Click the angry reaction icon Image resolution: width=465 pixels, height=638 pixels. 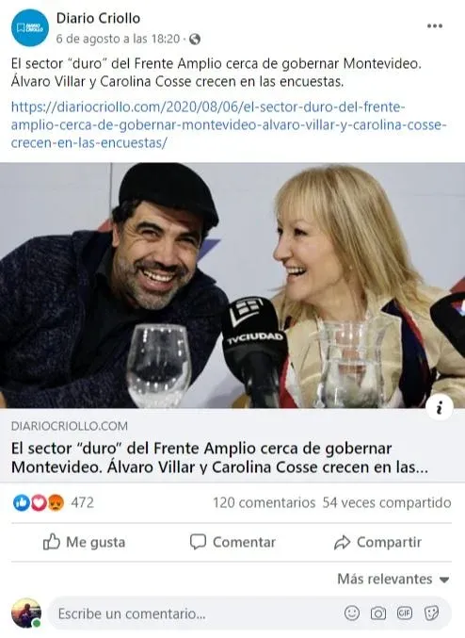56,503
